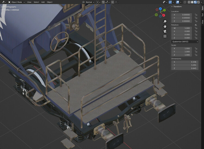Screen dimensions: 204x149
Task: Click the Scale X field
Action: (x=181, y=48)
